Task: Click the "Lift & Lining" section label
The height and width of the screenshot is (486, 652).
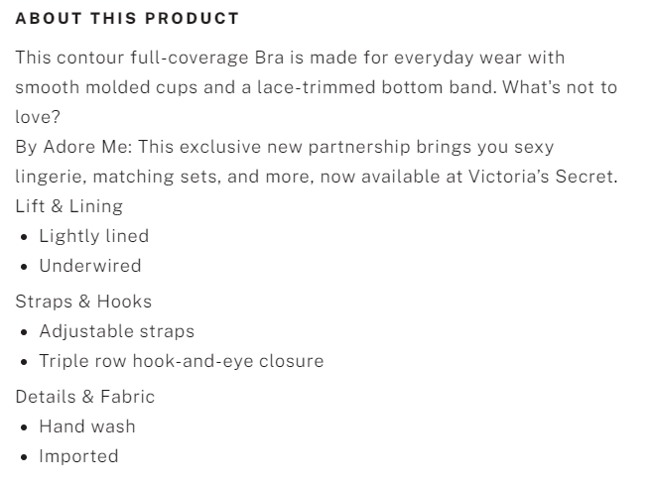Action: 68,206
